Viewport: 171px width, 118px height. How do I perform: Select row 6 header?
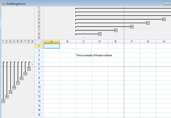click(39, 69)
